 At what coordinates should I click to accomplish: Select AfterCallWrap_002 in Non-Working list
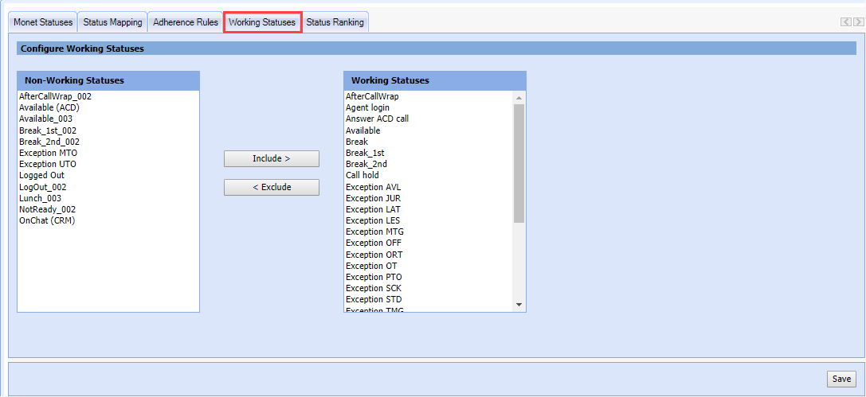tap(55, 96)
